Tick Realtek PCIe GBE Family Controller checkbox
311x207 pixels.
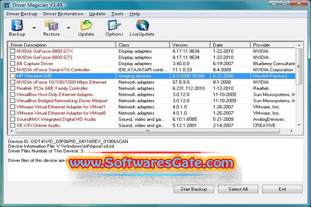tap(13, 88)
